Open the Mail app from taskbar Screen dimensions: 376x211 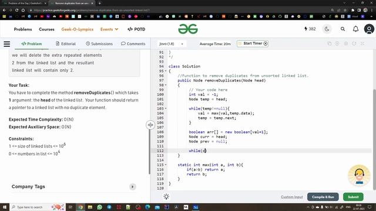(x=157, y=207)
